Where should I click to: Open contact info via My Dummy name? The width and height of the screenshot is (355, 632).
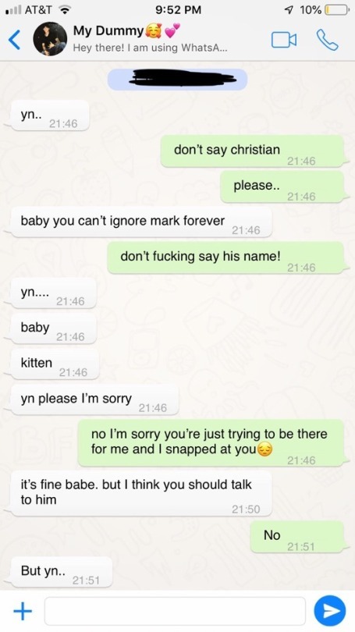(108, 30)
